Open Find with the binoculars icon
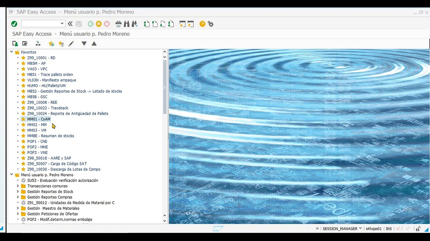This screenshot has width=430, height=241. point(126,24)
